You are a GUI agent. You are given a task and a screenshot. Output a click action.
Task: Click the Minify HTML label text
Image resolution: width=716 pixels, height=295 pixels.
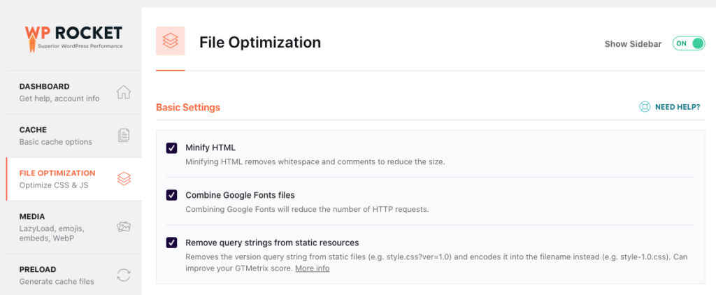point(210,147)
